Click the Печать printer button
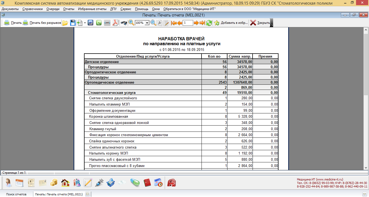 (13, 23)
